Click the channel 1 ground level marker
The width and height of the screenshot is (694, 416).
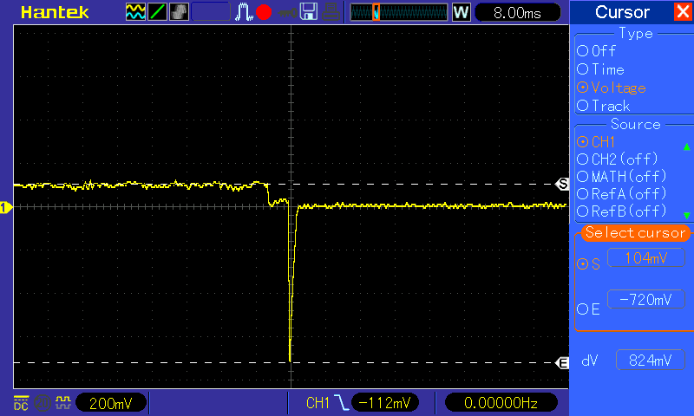(6, 207)
